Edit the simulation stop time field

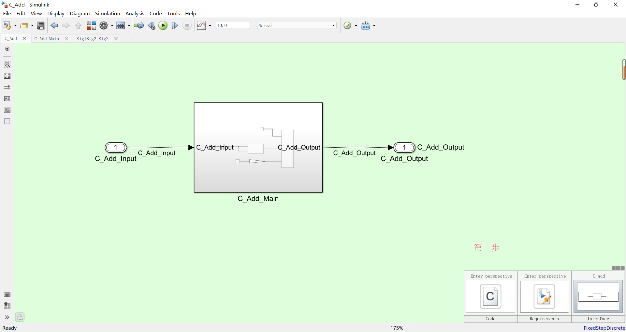click(x=233, y=25)
